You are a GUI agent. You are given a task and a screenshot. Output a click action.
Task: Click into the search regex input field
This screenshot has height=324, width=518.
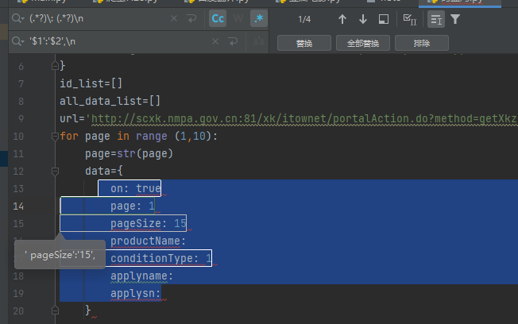click(98, 18)
